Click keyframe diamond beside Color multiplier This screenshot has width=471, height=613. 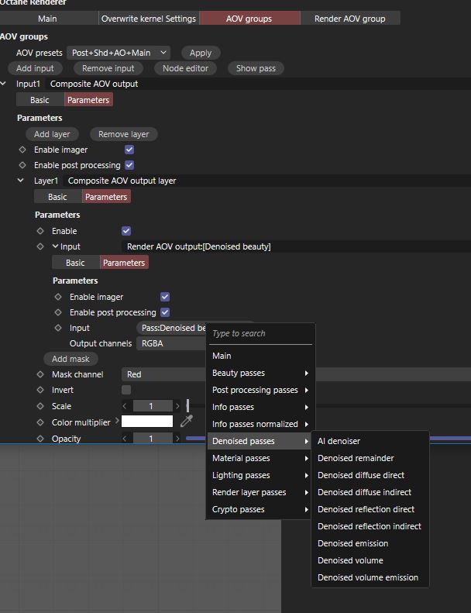pyautogui.click(x=40, y=422)
